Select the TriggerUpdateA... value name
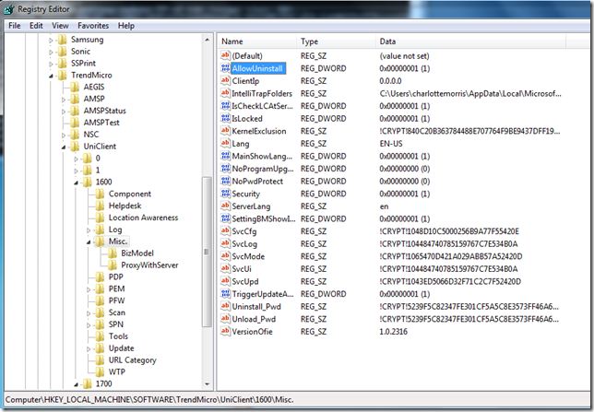The width and height of the screenshot is (594, 412). click(x=263, y=294)
